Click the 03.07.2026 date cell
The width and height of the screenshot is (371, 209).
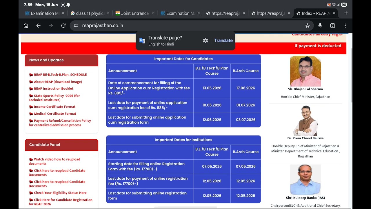(245, 120)
